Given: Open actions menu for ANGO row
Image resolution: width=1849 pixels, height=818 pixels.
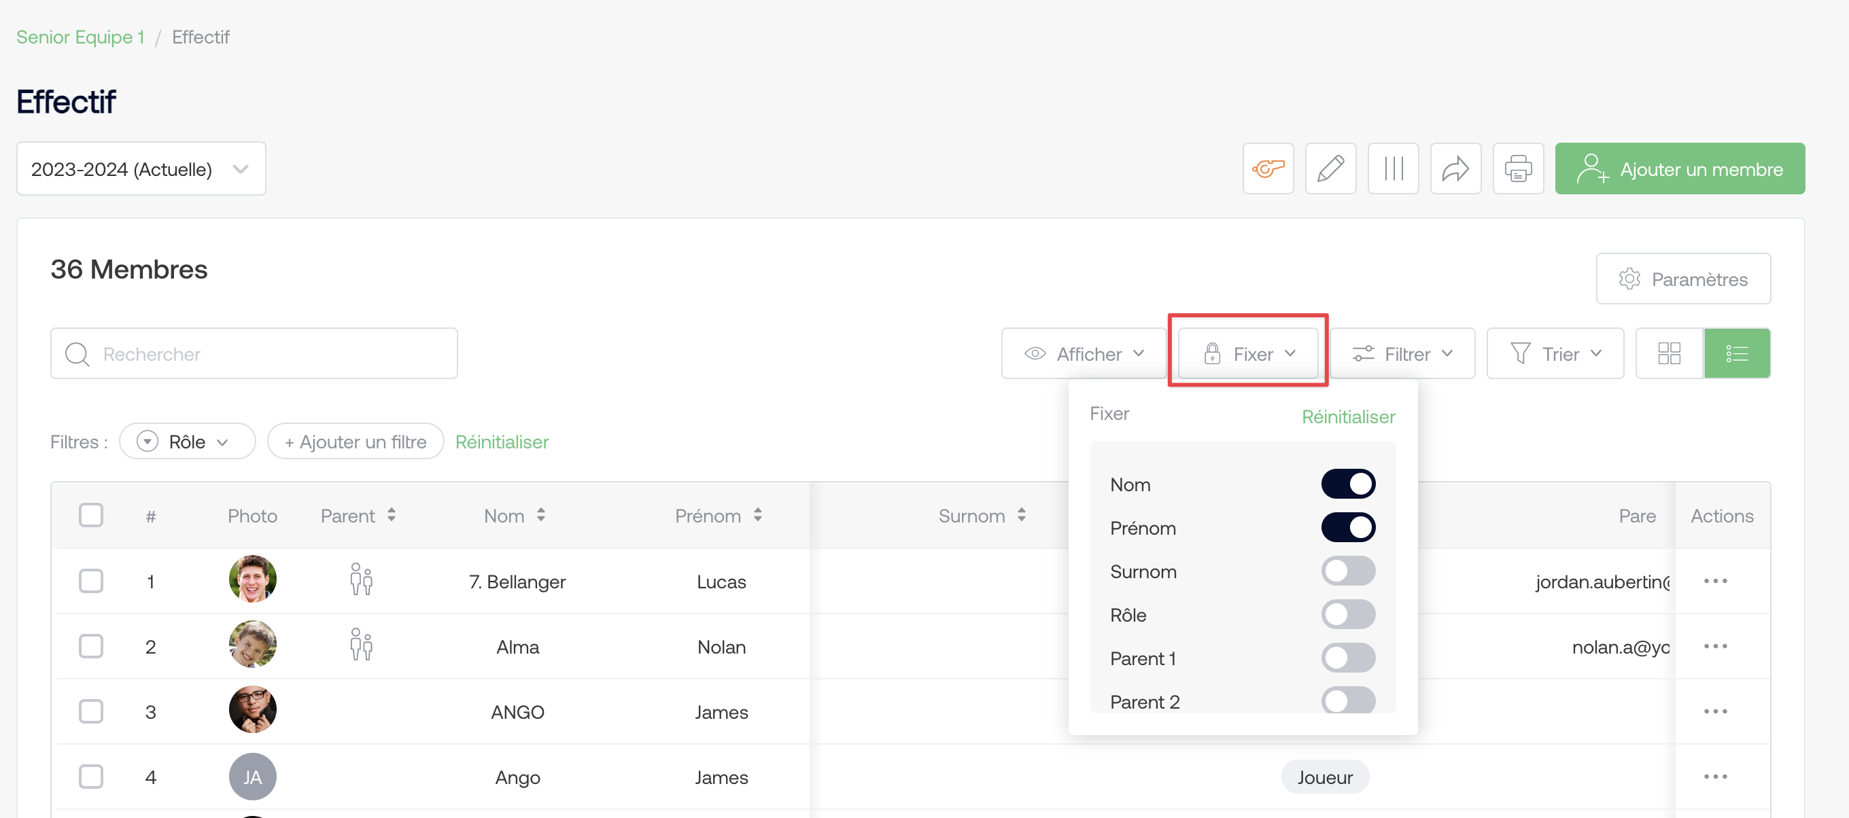Looking at the screenshot, I should pos(1715,711).
